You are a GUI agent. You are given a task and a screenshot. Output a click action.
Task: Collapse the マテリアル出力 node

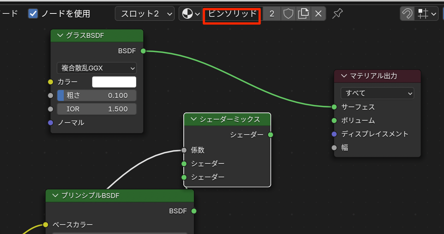344,76
